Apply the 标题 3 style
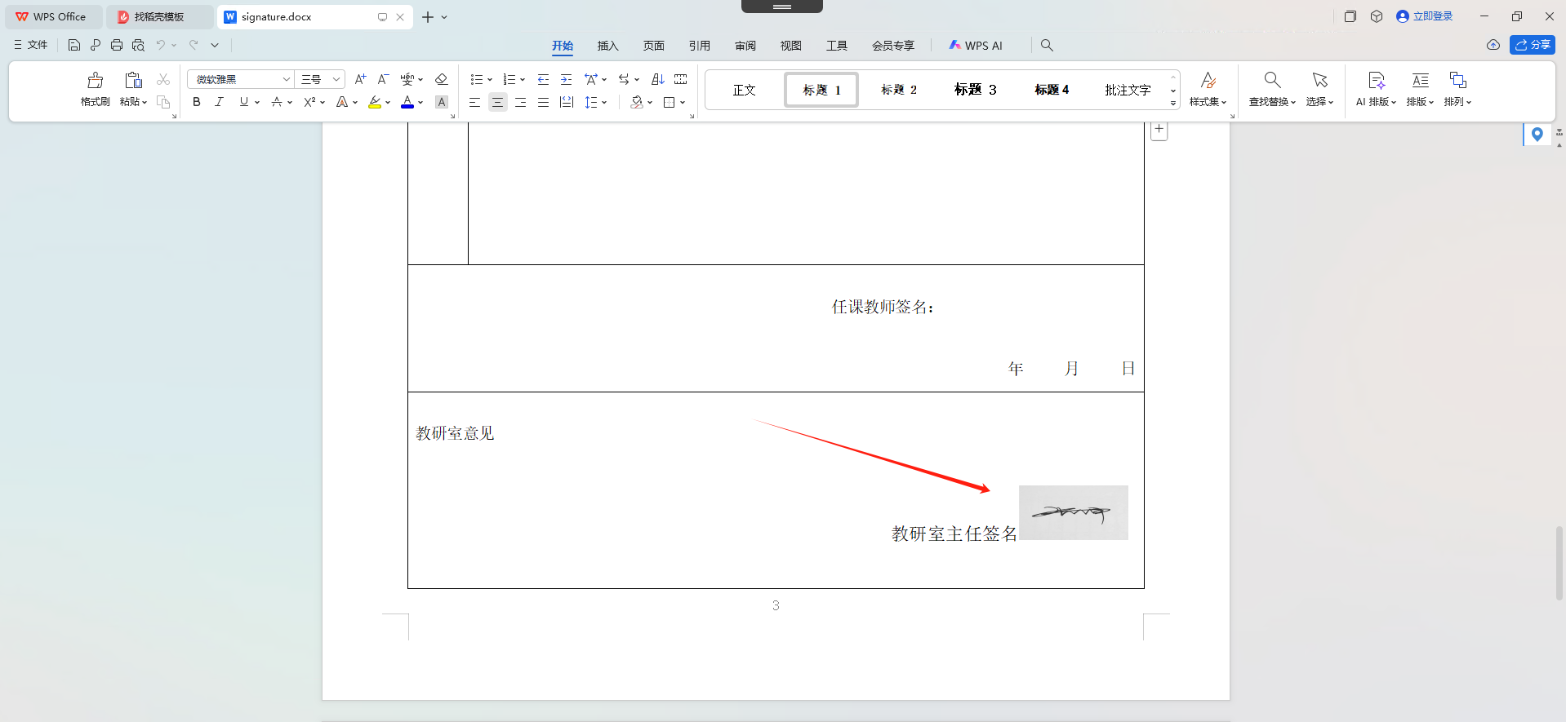Image resolution: width=1566 pixels, height=722 pixels. click(976, 90)
